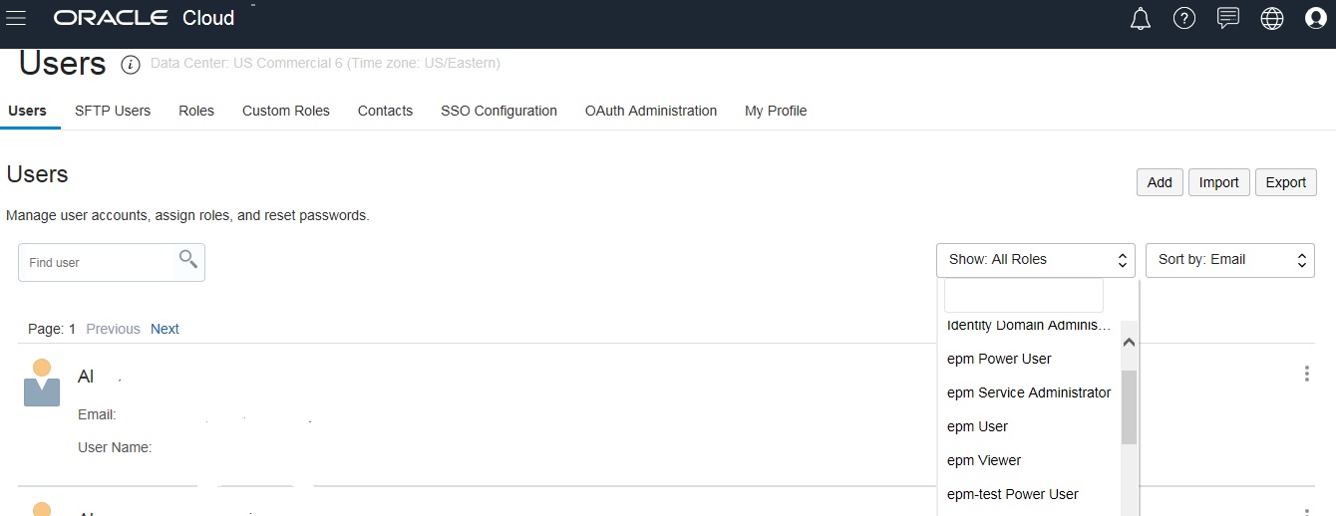This screenshot has height=516, width=1336.
Task: Click the Data Center info text
Action: pos(325,64)
